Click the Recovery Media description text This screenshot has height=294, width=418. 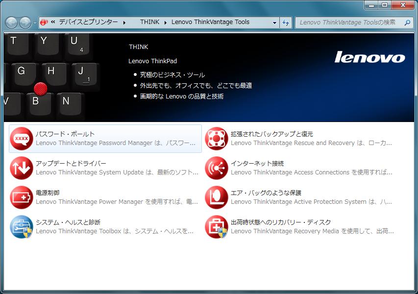click(312, 231)
